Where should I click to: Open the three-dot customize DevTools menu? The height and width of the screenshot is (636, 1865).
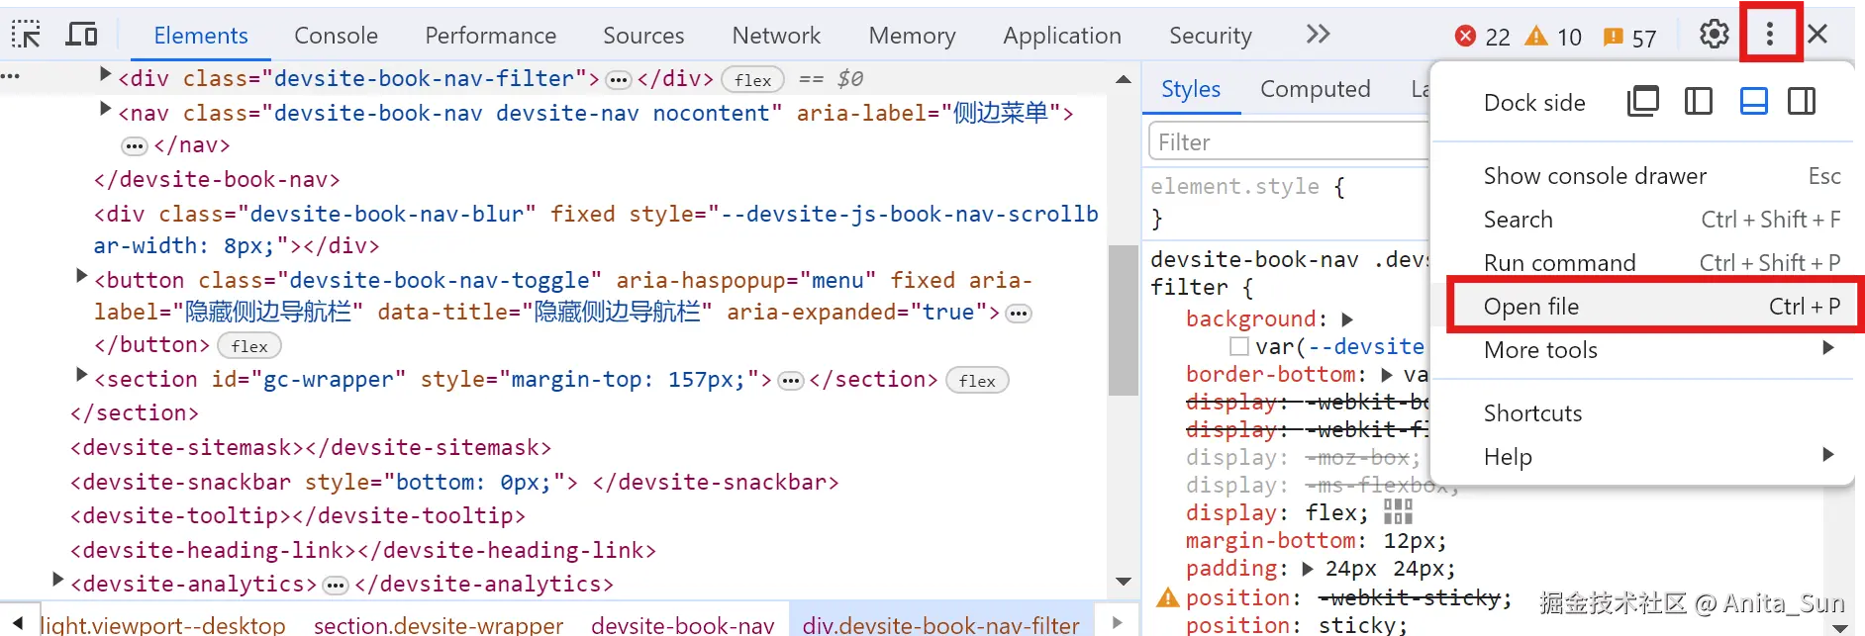(x=1770, y=35)
